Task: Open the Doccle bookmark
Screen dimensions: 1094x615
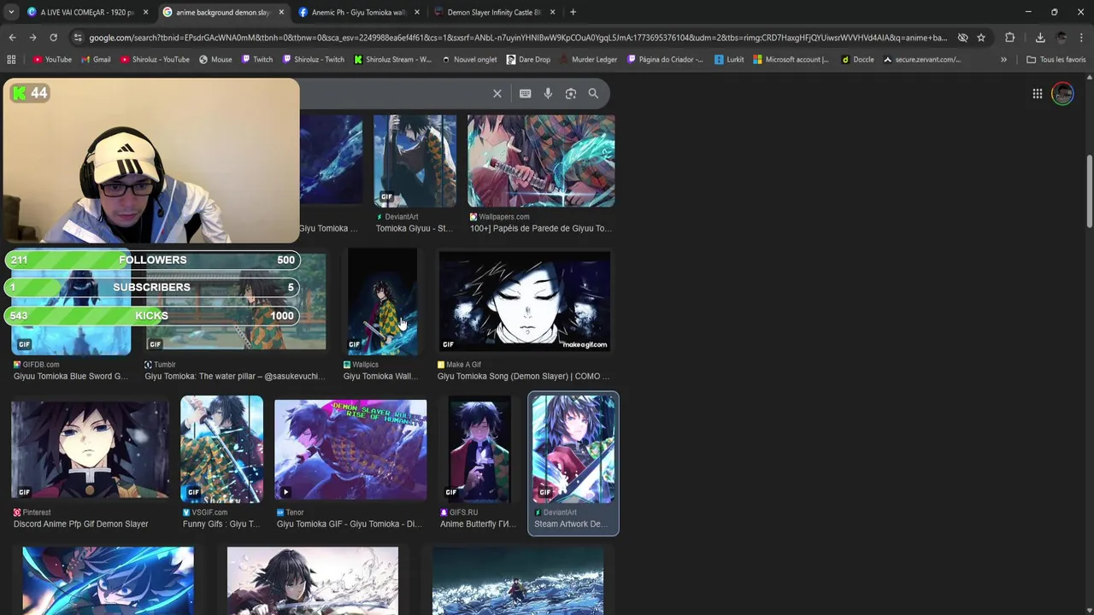Action: pos(858,60)
